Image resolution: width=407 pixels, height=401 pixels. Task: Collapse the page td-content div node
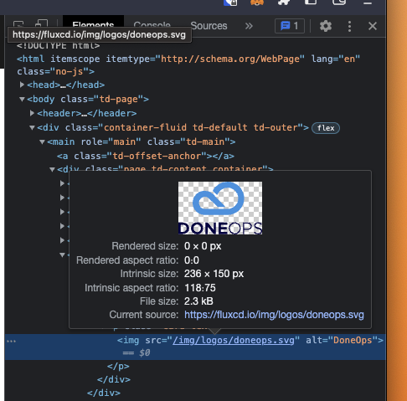click(52, 169)
